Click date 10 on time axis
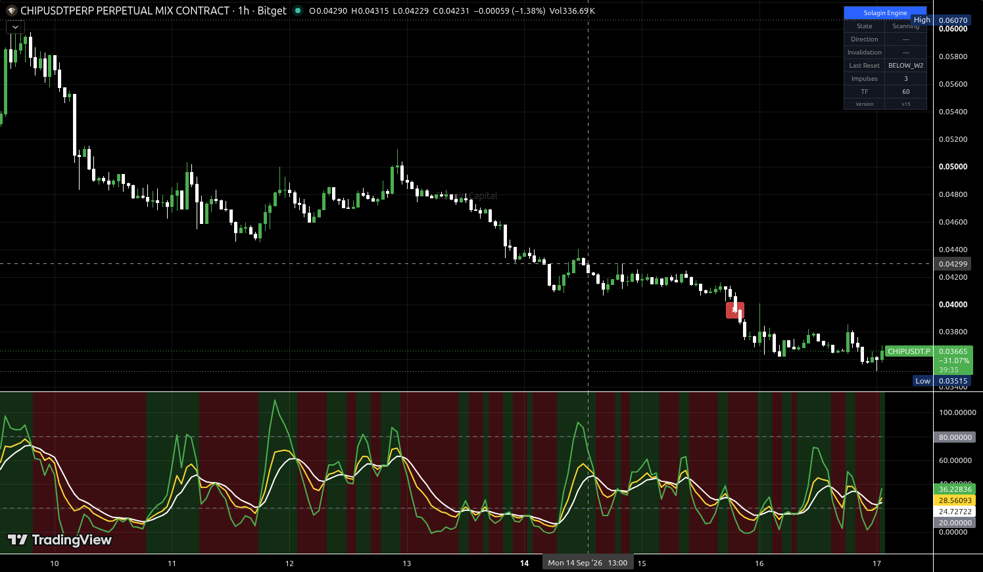Viewport: 983px width, 572px height. [x=55, y=563]
